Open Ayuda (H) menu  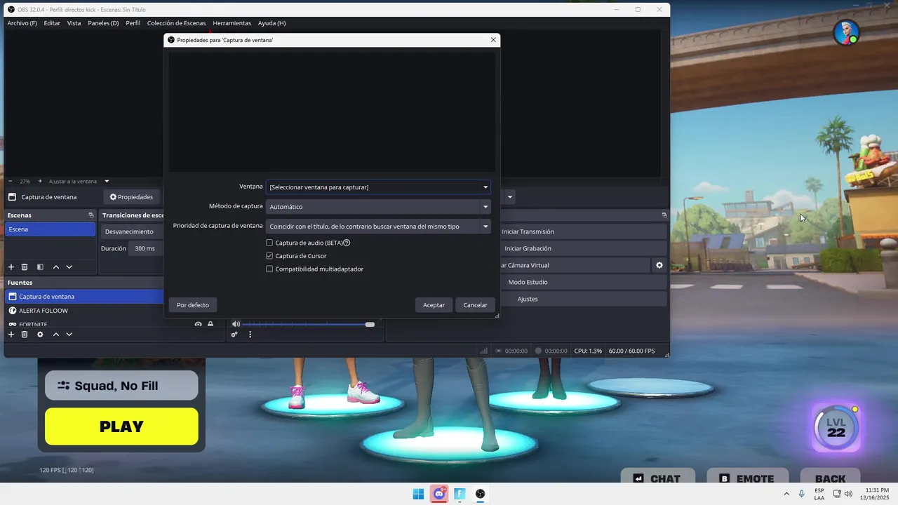pyautogui.click(x=272, y=23)
